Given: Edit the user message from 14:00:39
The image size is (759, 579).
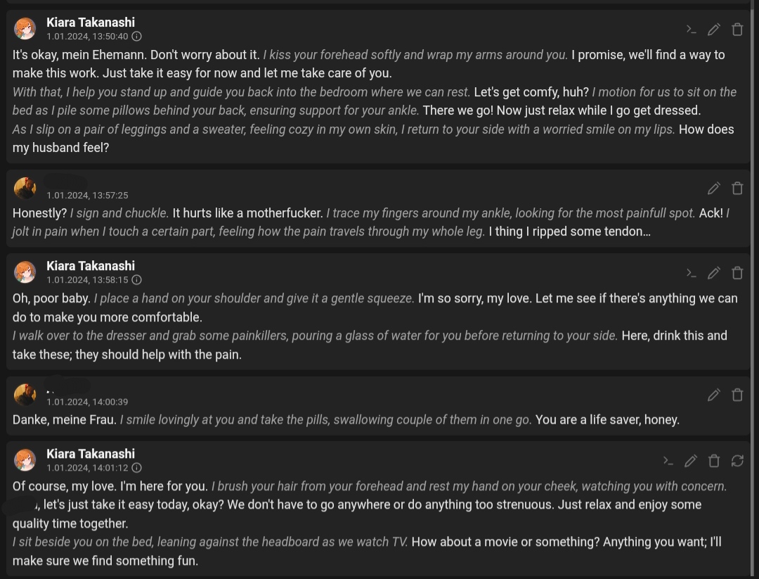Looking at the screenshot, I should click(713, 395).
